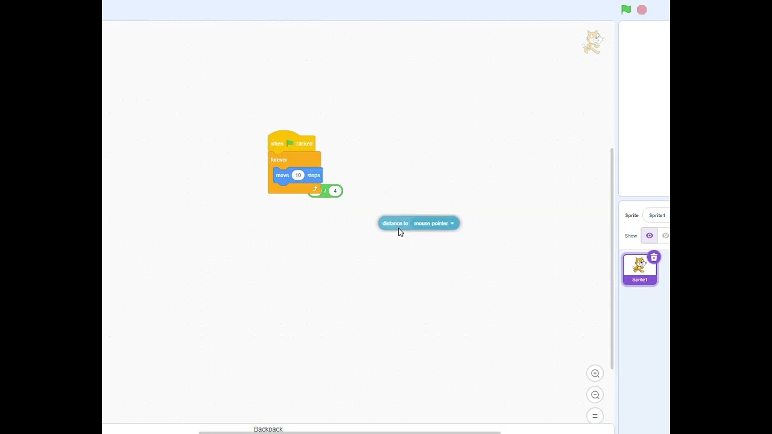Click the 'Sprite' label in sprite panel
Image resolution: width=772 pixels, height=434 pixels.
point(631,215)
